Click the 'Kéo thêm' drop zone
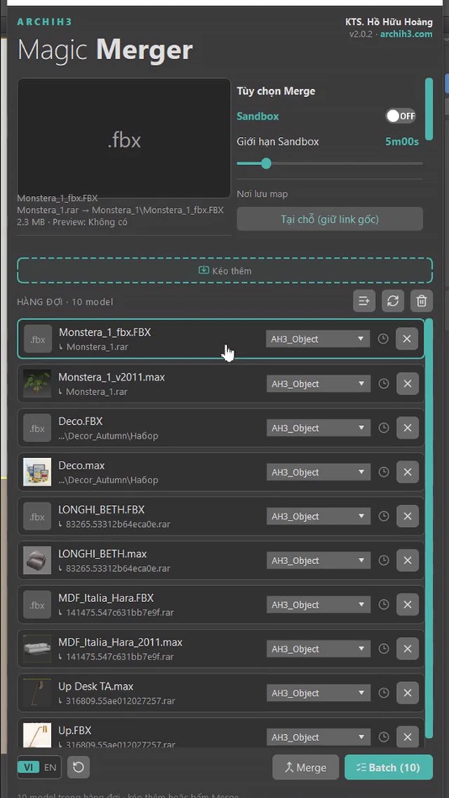 [224, 270]
